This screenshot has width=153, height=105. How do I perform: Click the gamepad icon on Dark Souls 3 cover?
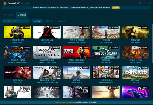point(139,28)
